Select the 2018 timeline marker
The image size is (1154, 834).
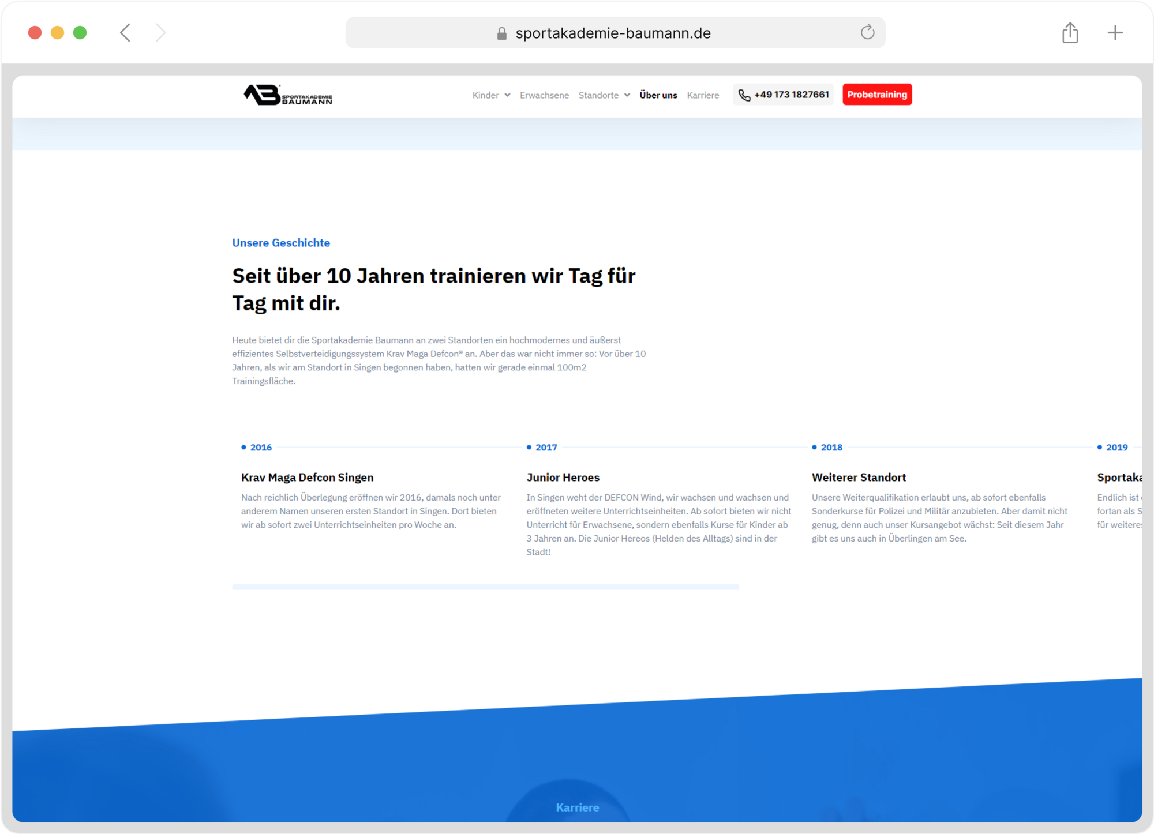tap(827, 447)
